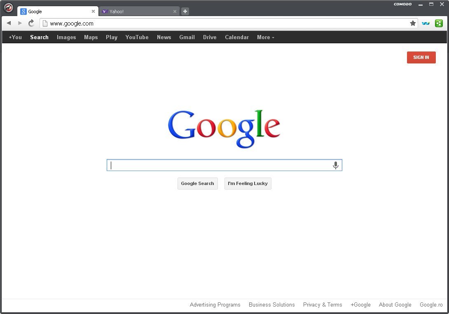Click the red SIGN IN button

pos(421,57)
